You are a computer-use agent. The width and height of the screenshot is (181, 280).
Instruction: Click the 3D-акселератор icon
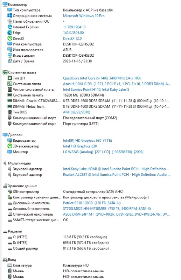click(x=10, y=146)
